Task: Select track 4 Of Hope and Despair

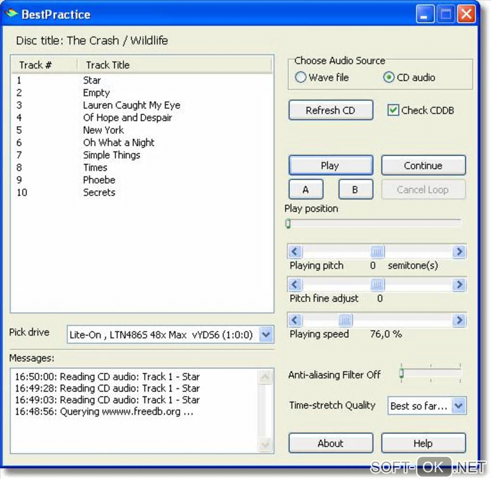Action: point(142,118)
